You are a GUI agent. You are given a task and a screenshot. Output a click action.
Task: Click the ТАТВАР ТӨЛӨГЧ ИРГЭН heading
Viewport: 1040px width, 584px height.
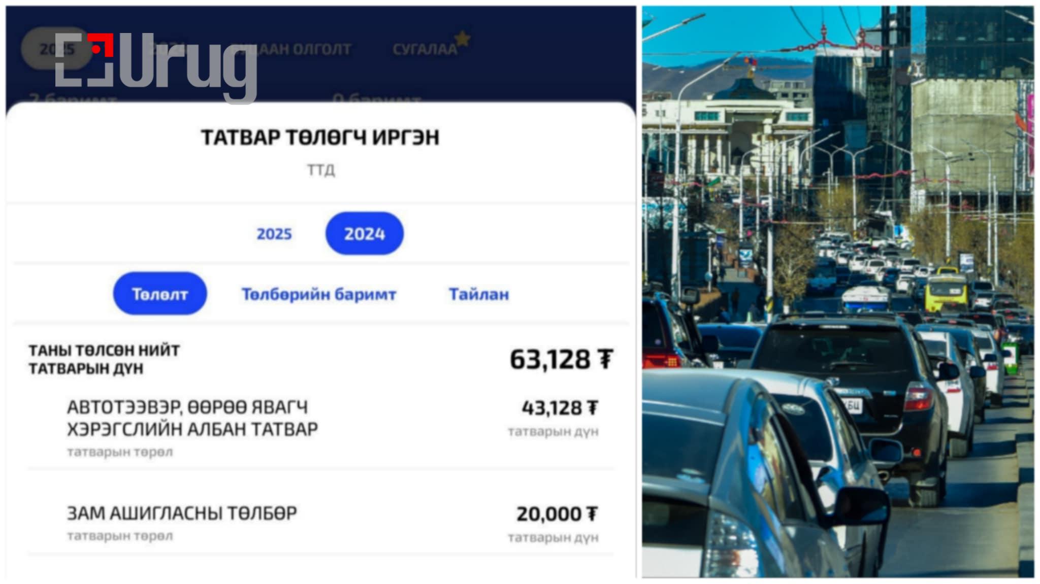tap(320, 138)
